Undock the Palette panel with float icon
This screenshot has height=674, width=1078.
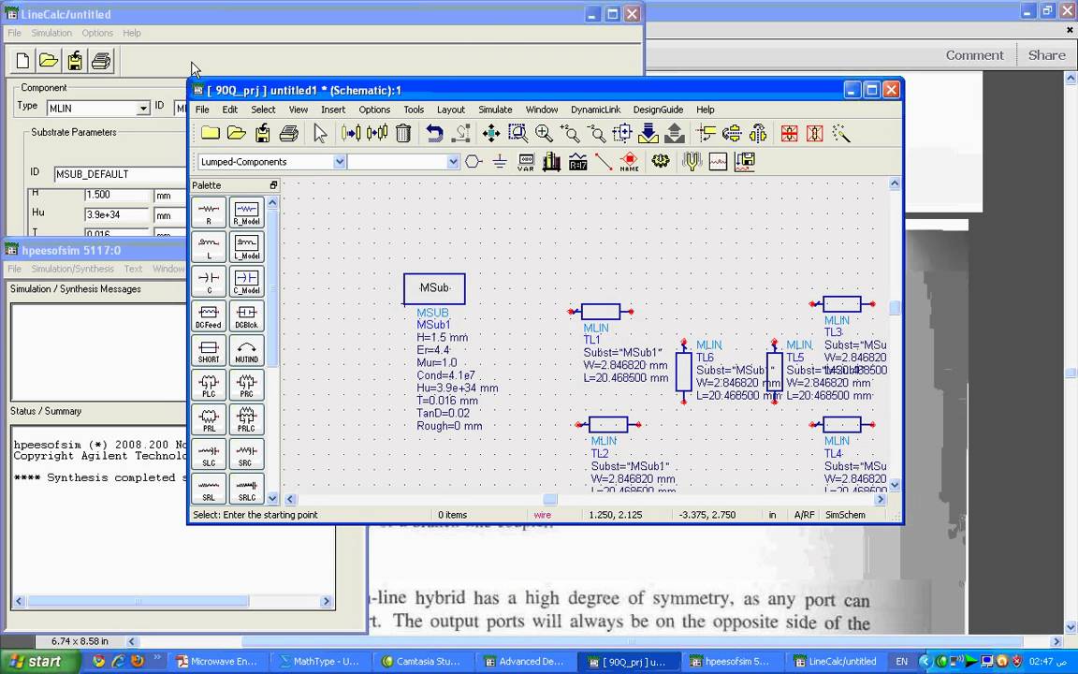coord(273,185)
